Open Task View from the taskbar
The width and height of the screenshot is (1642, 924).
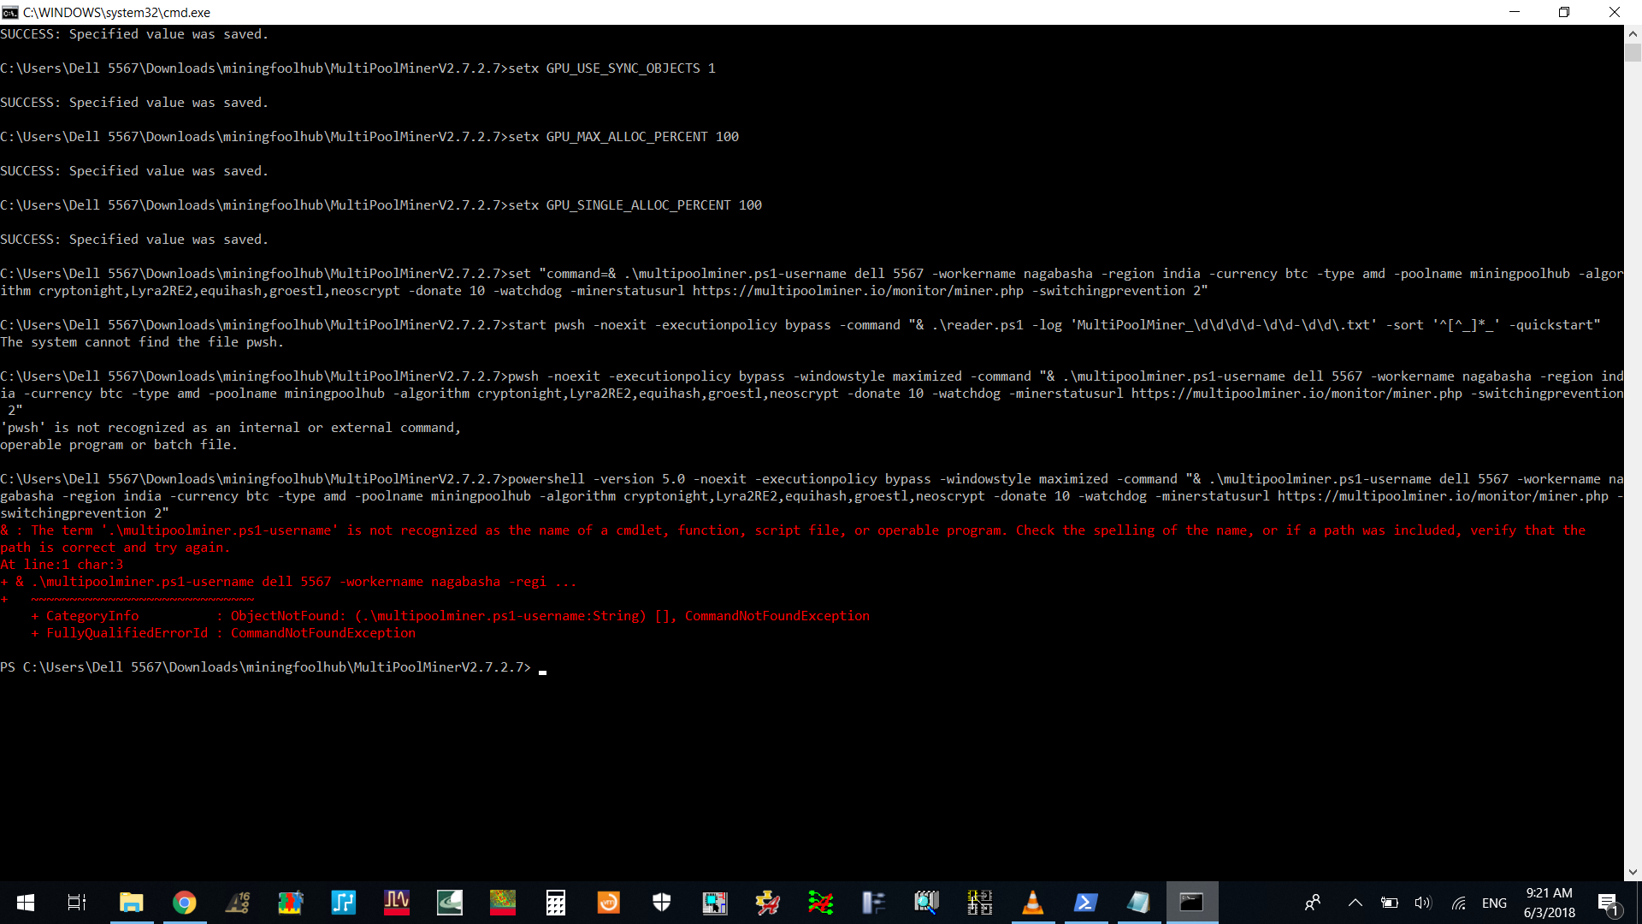(x=75, y=903)
